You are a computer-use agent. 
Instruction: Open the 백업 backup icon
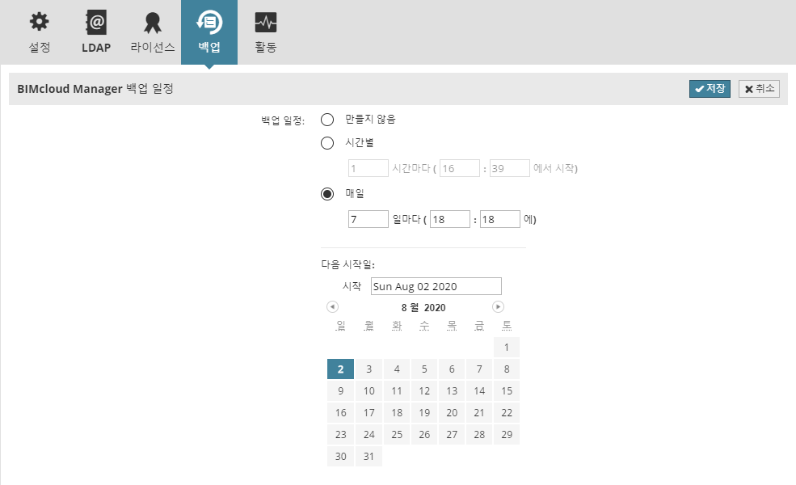(x=209, y=23)
